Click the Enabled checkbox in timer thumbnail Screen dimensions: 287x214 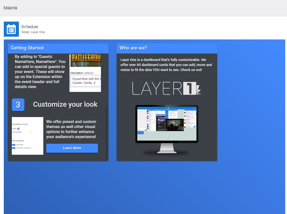click(x=18, y=129)
